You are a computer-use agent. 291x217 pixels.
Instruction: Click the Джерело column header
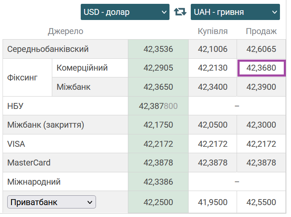pyautogui.click(x=65, y=31)
